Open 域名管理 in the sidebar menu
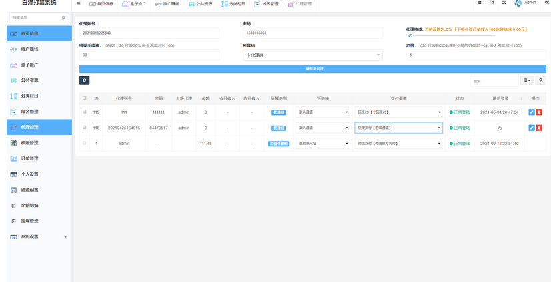The width and height of the screenshot is (551, 282). 39,112
